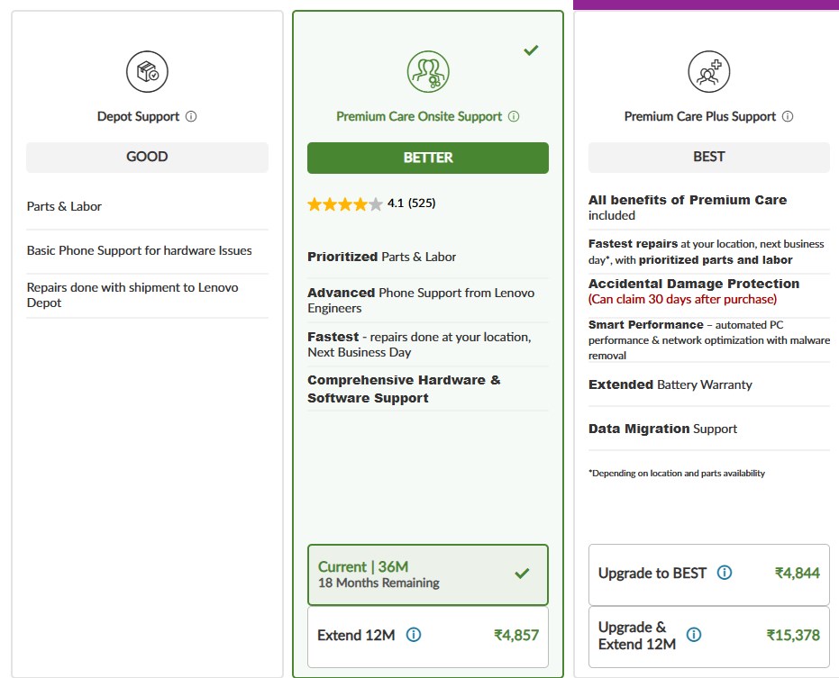Click the Premium Care Plus Support icon
The image size is (839, 678).
(x=708, y=72)
